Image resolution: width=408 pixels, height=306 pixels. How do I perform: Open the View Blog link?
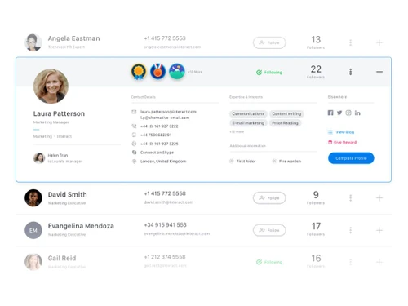pos(341,132)
